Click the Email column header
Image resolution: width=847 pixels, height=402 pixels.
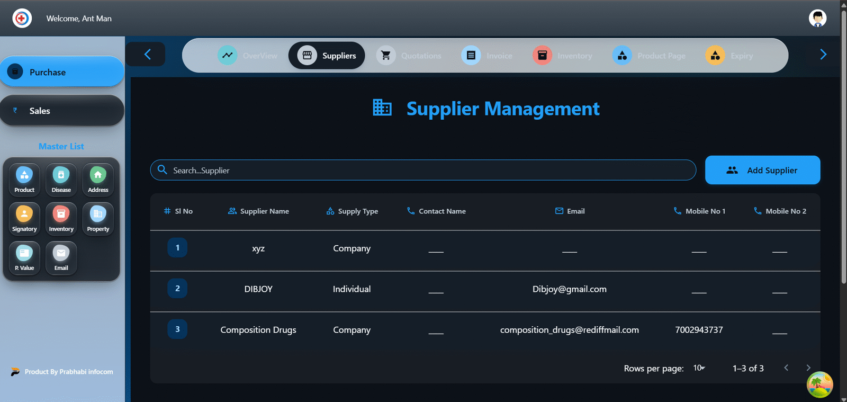click(570, 211)
